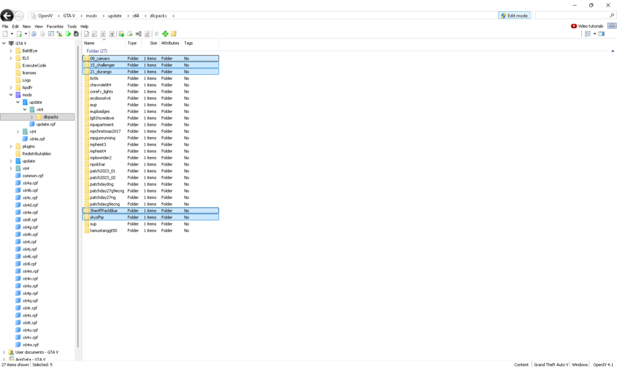Click the import file icon with green arrow
The height and width of the screenshot is (368, 617).
pyautogui.click(x=19, y=34)
